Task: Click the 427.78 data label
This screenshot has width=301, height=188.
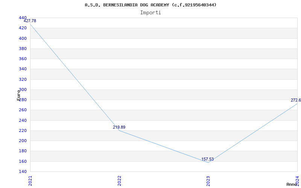Action: [x=30, y=21]
